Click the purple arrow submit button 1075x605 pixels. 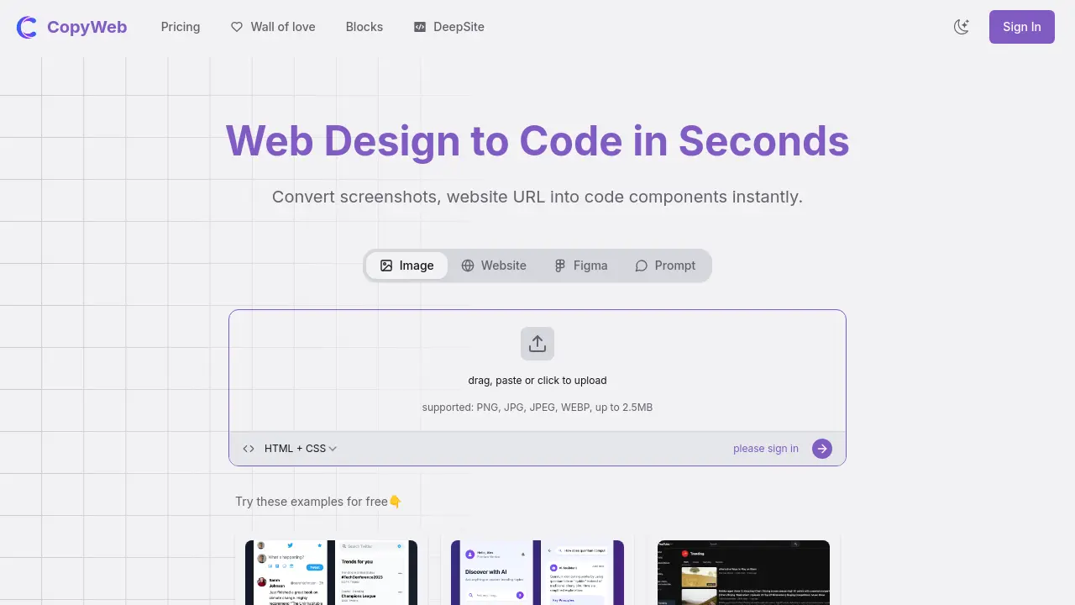[822, 449]
